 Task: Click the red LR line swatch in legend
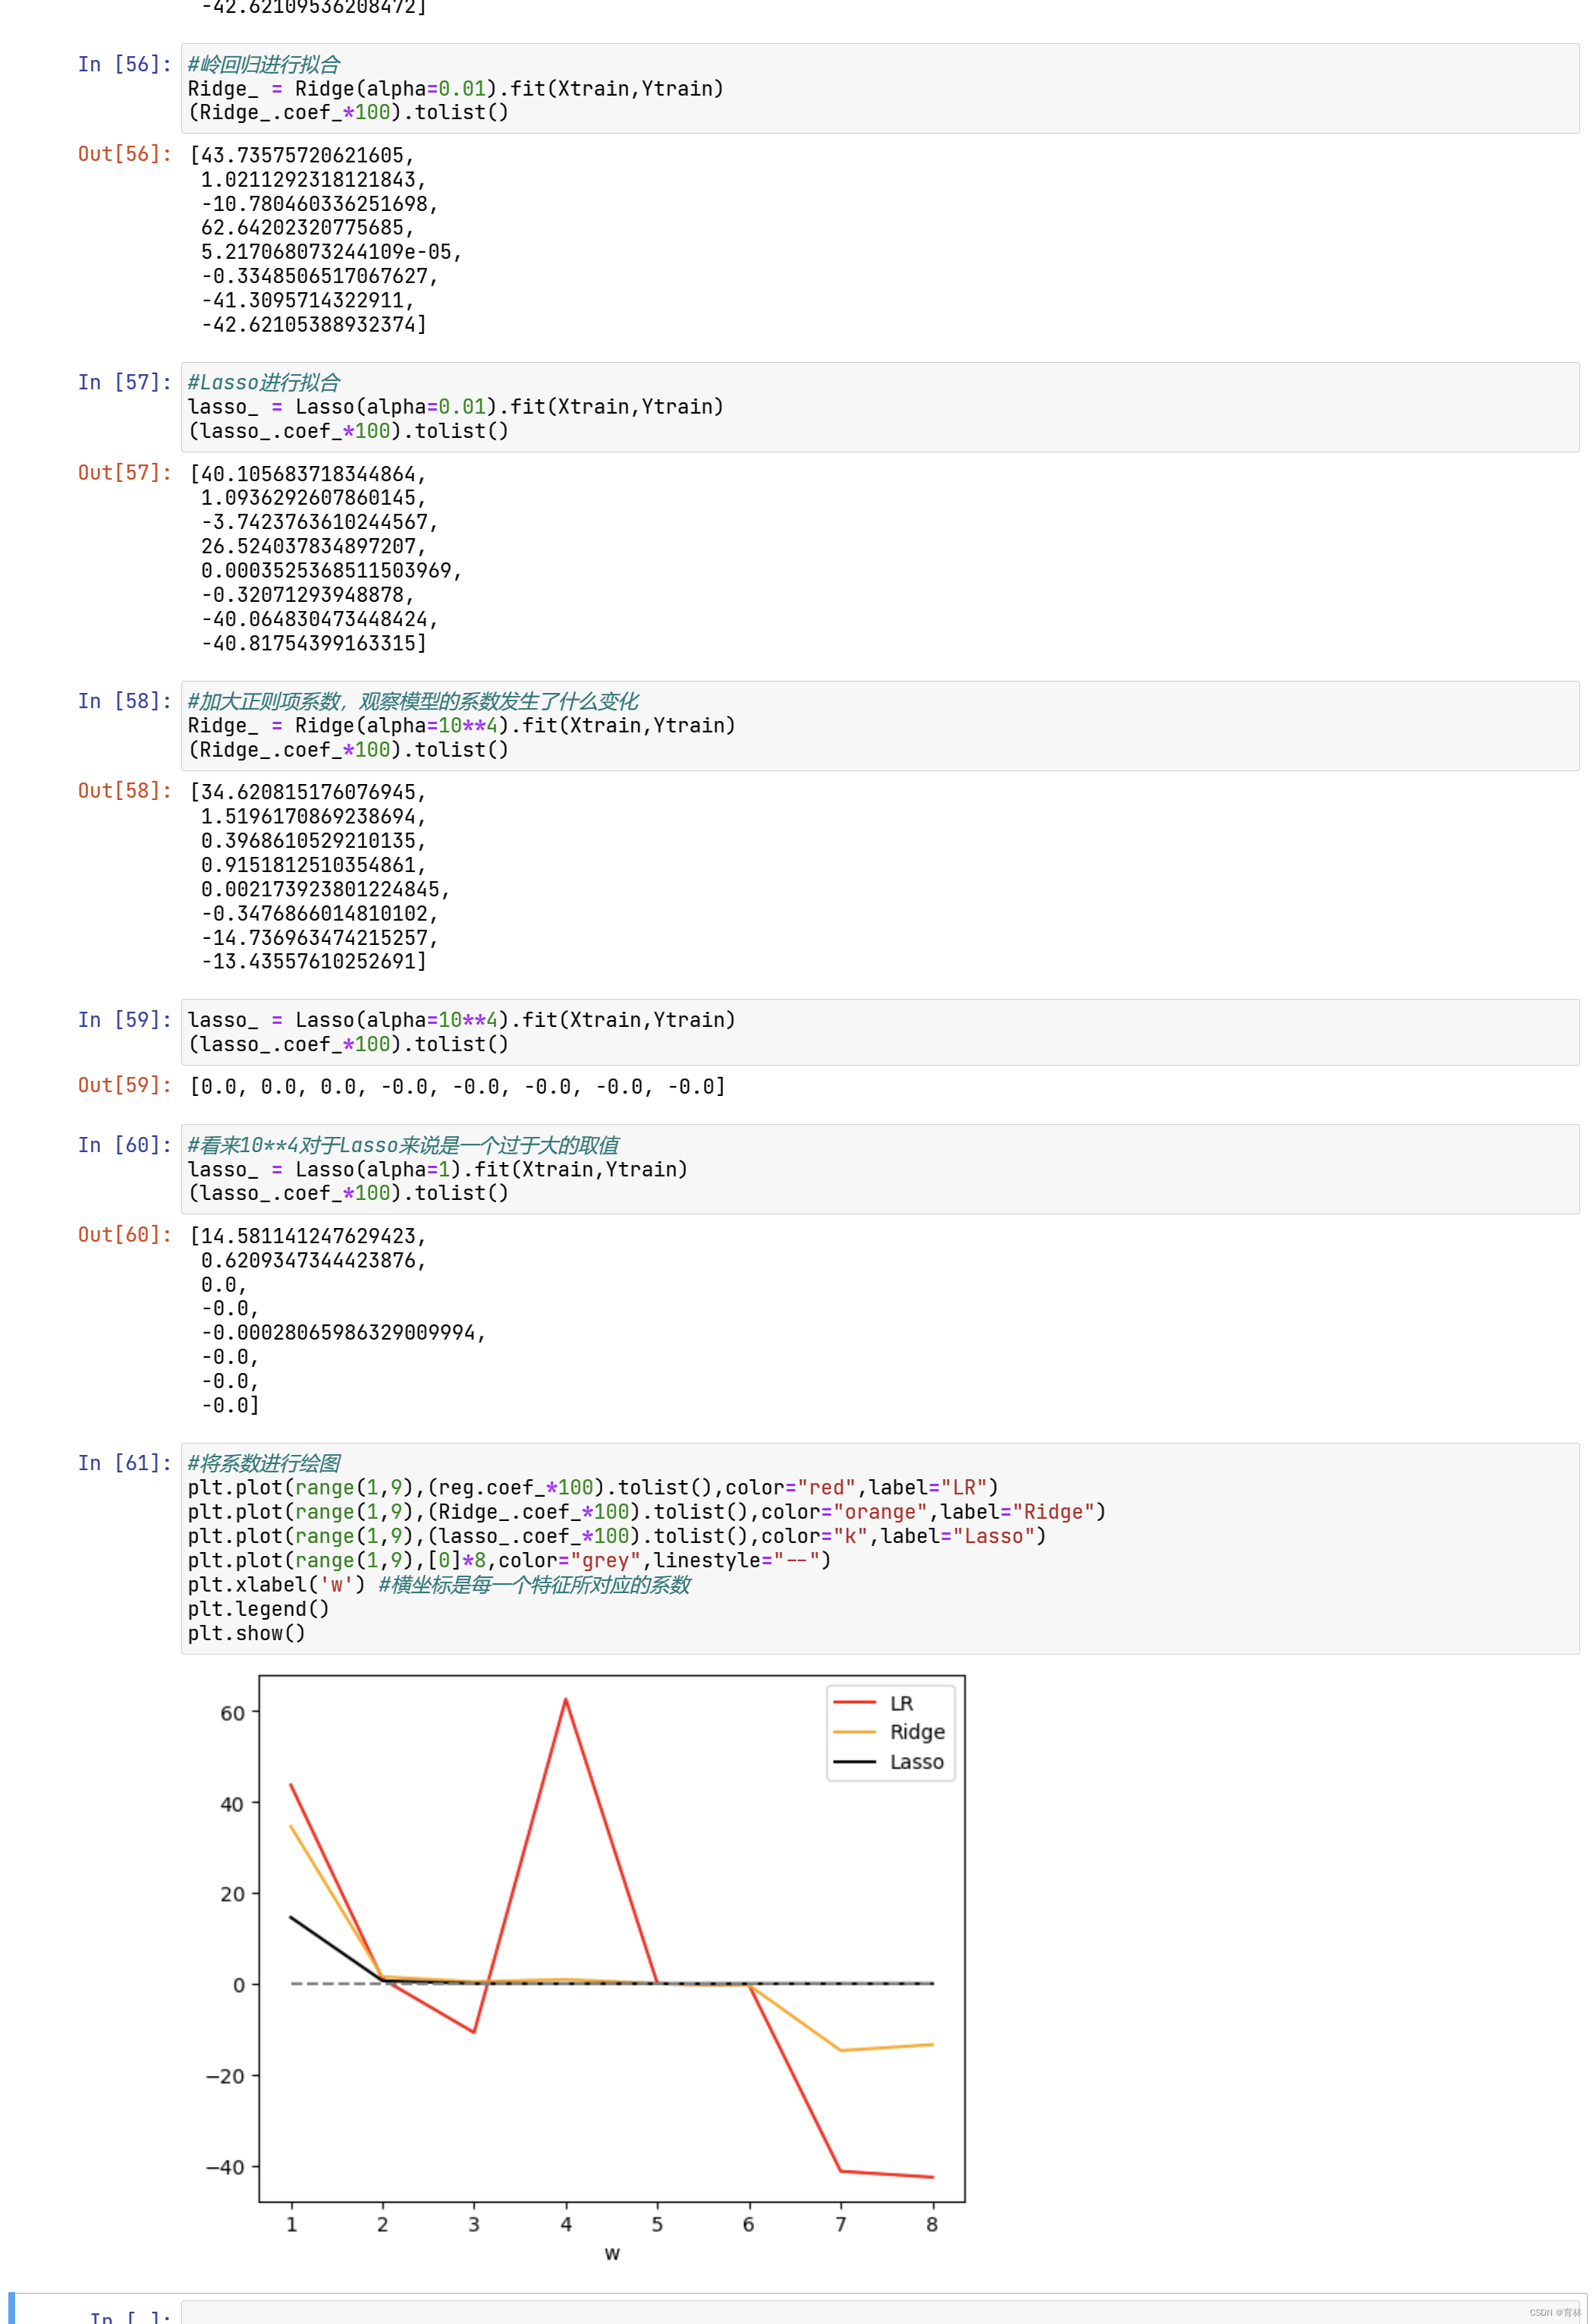pos(854,1702)
